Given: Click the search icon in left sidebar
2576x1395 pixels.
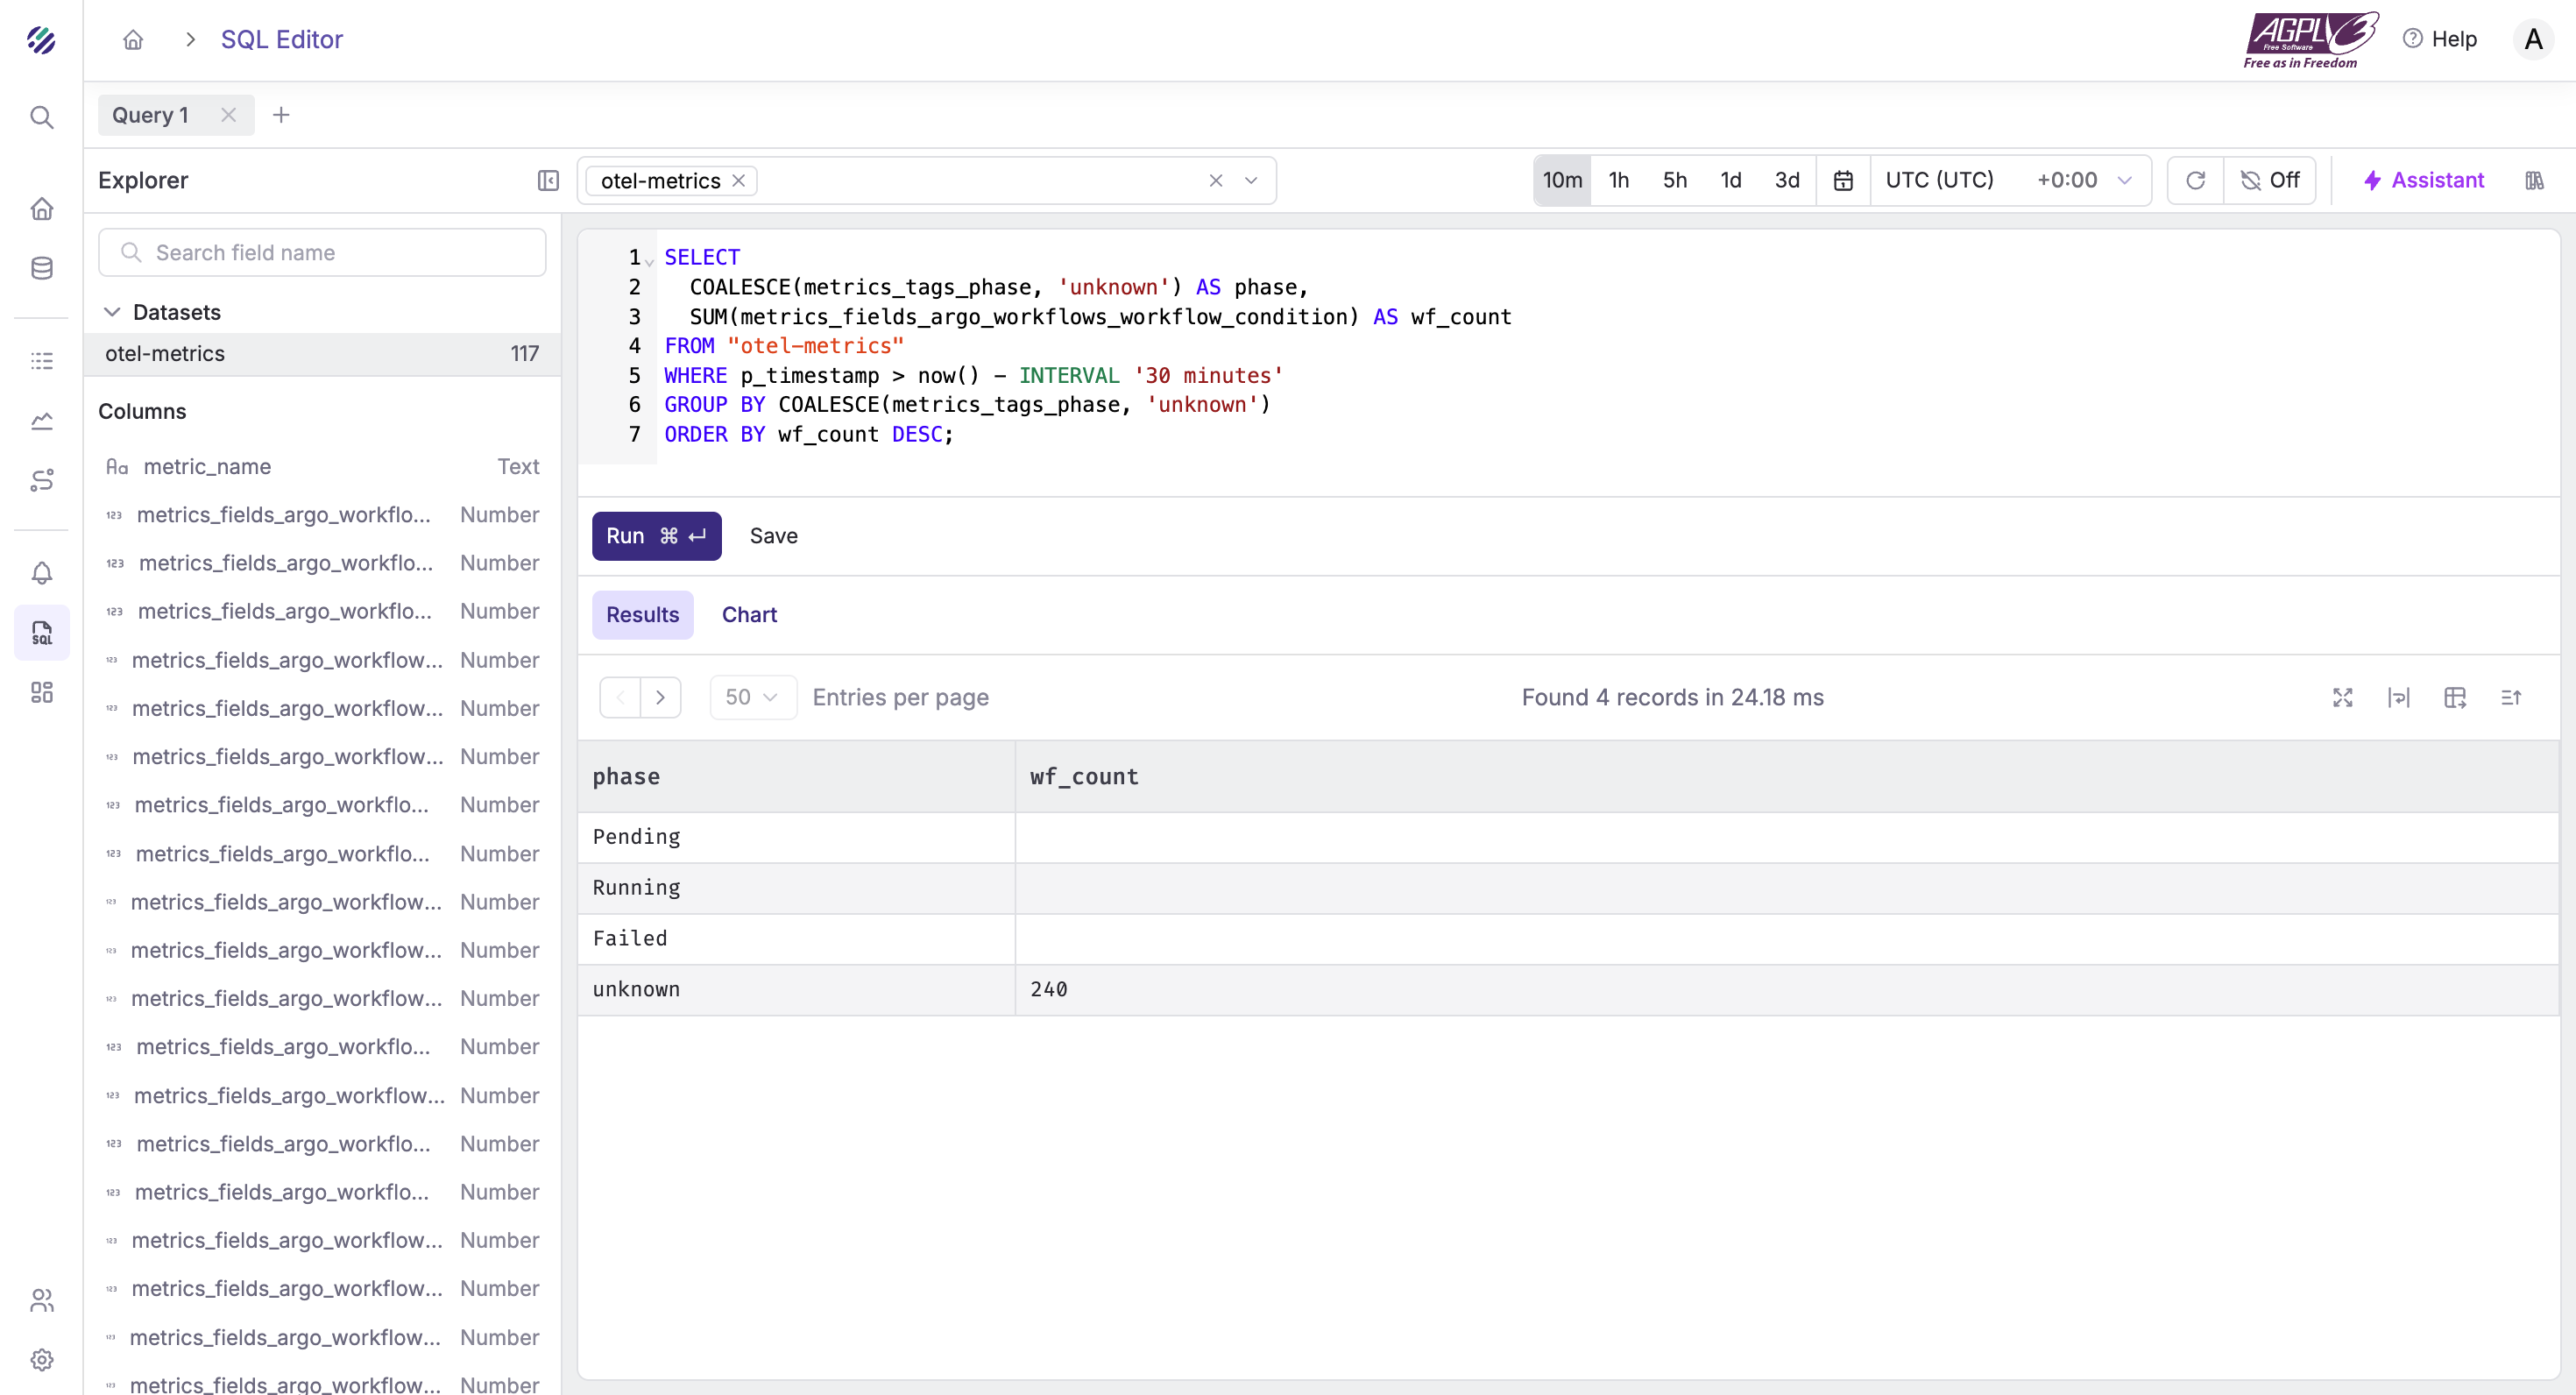Looking at the screenshot, I should coord(41,117).
